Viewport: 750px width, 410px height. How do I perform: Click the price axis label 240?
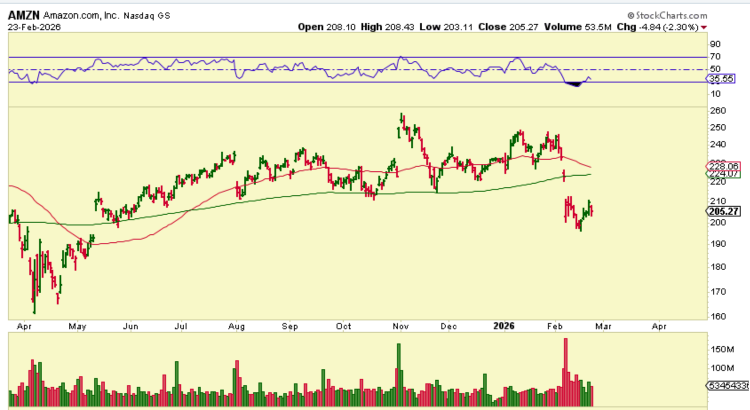[718, 144]
